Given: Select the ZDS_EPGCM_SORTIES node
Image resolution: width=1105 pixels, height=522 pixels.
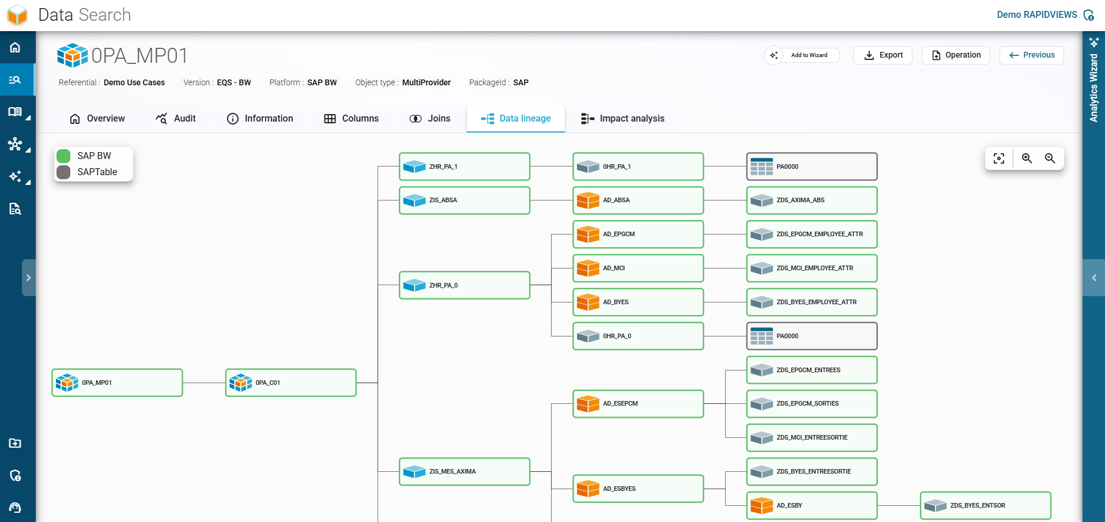Looking at the screenshot, I should [812, 404].
